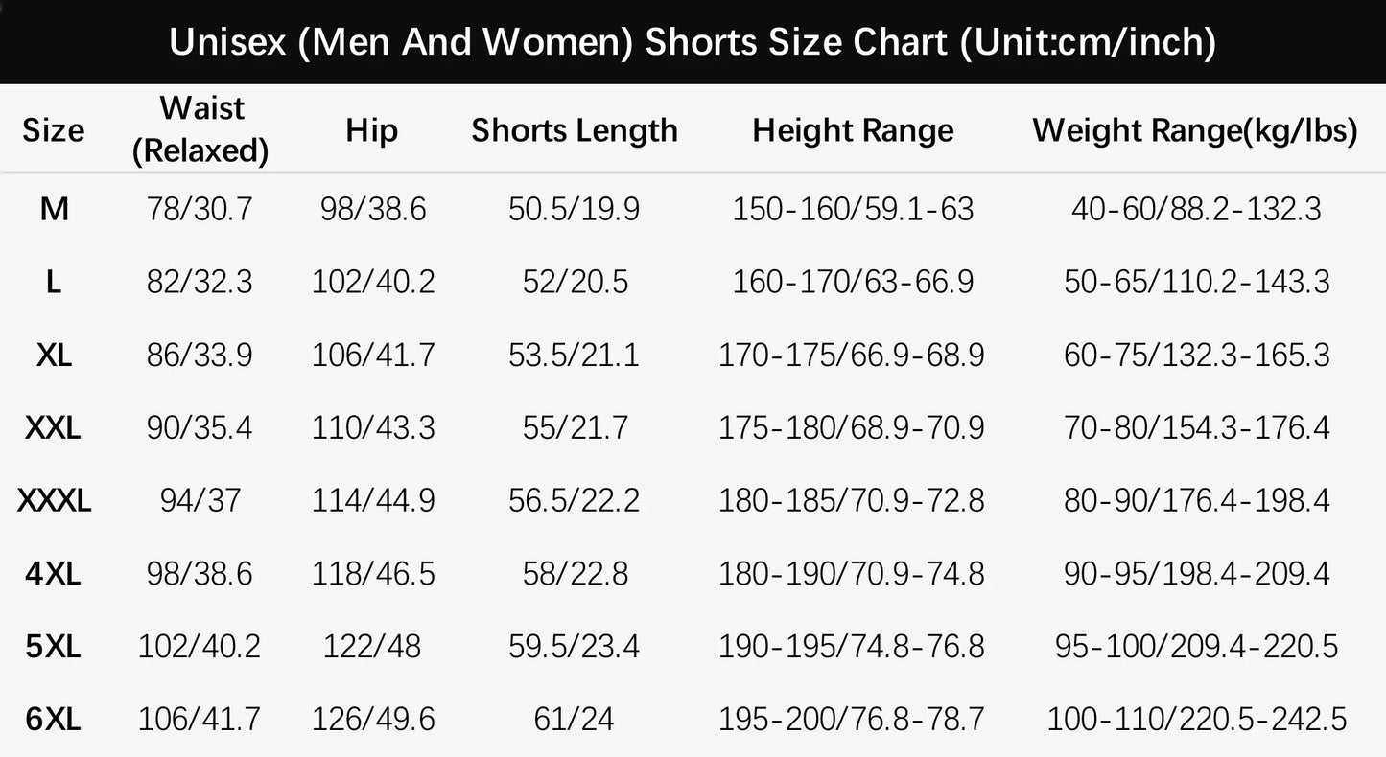1386x757 pixels.
Task: Select the 6XL size row label
Action: (x=54, y=719)
